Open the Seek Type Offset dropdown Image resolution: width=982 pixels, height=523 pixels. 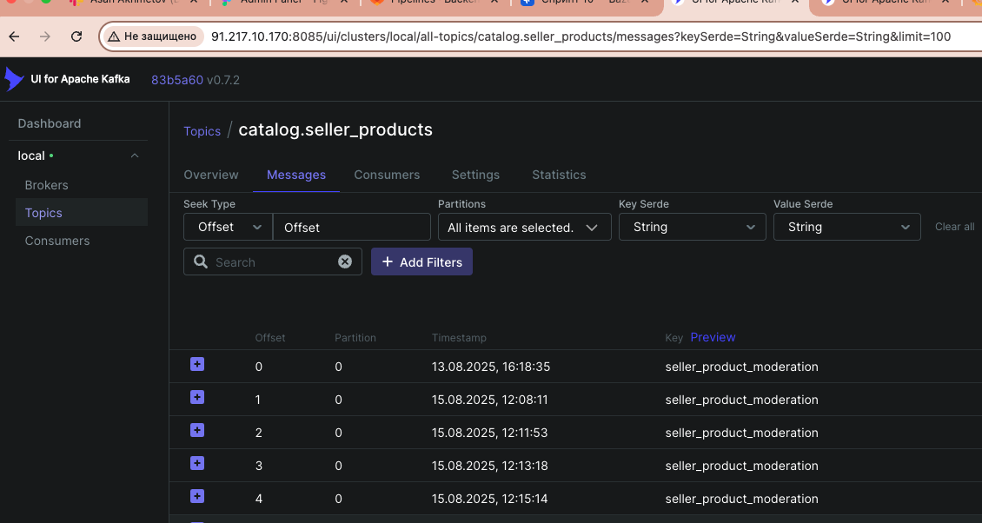(x=228, y=227)
